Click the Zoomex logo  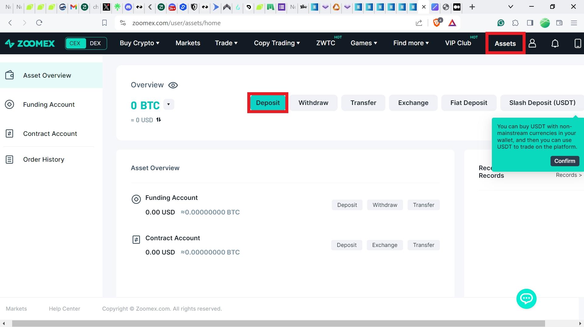pyautogui.click(x=30, y=43)
